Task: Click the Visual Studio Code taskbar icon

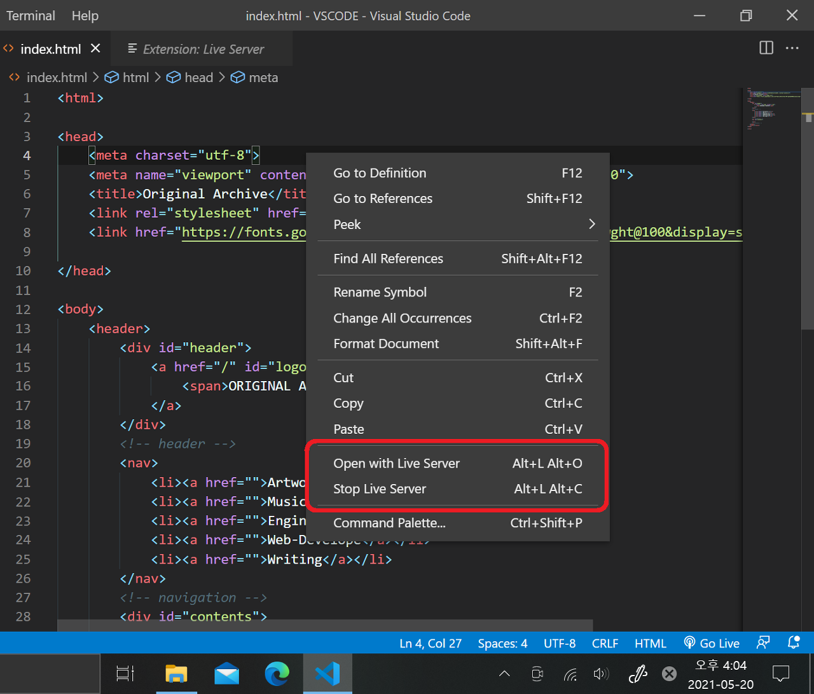Action: 328,674
